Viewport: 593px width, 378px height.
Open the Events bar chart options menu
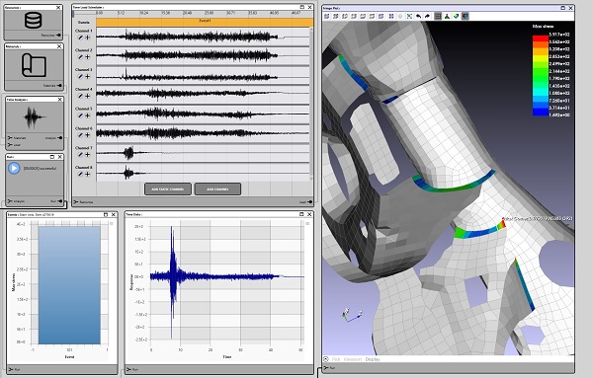pyautogui.click(x=112, y=224)
